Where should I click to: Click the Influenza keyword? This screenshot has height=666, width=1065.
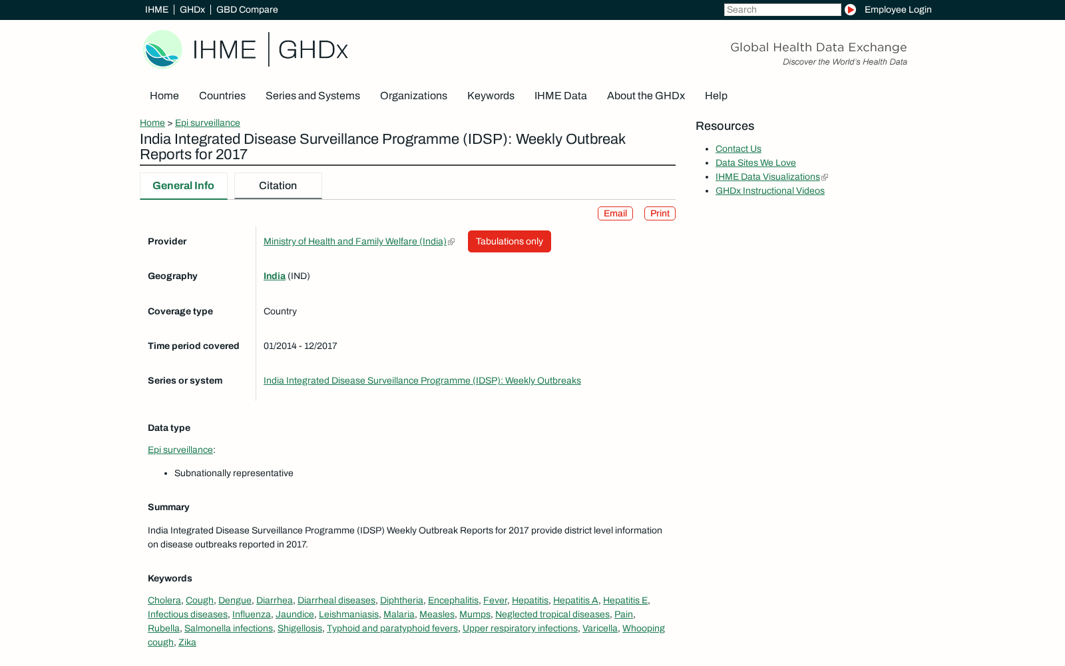pyautogui.click(x=252, y=614)
